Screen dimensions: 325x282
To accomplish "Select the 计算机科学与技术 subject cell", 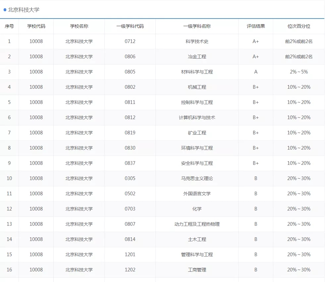I will [x=197, y=117].
